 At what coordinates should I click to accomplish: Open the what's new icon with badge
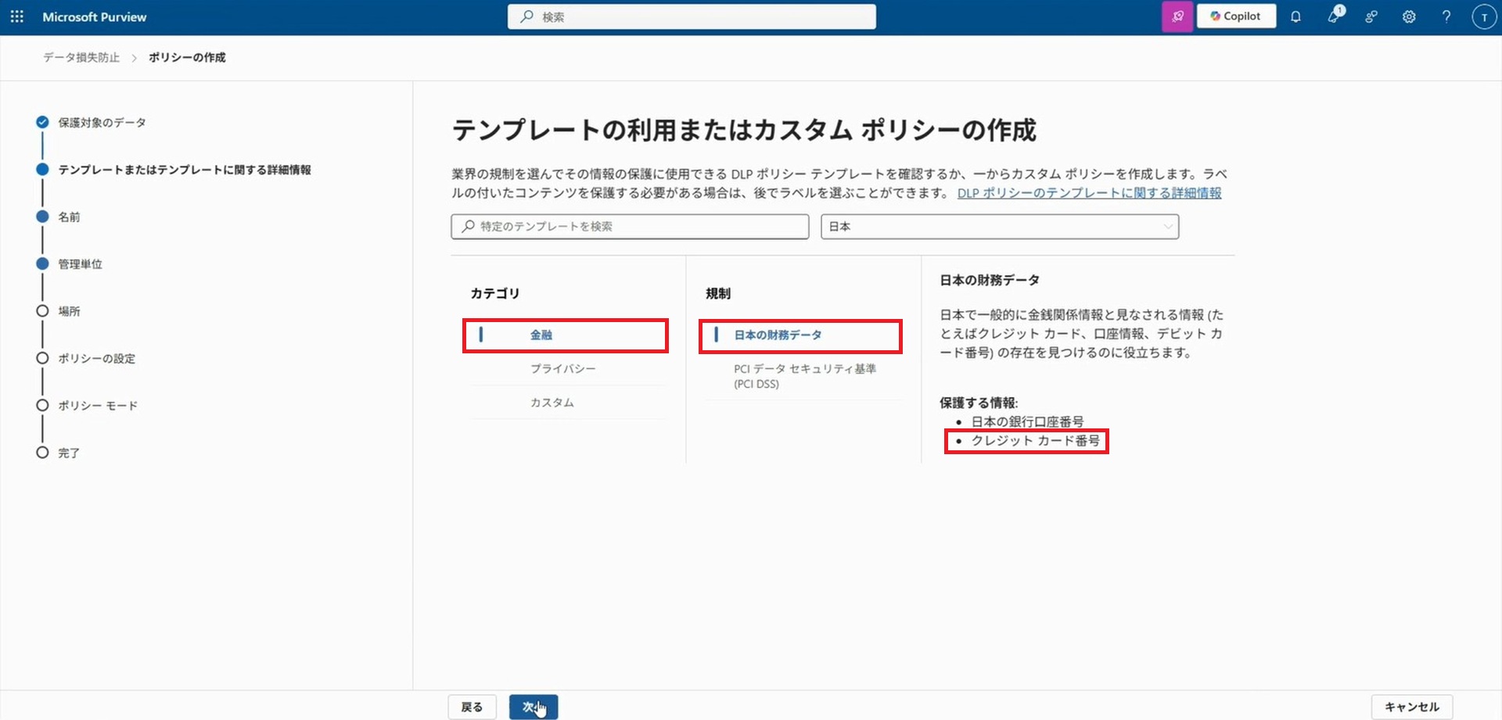(1334, 16)
